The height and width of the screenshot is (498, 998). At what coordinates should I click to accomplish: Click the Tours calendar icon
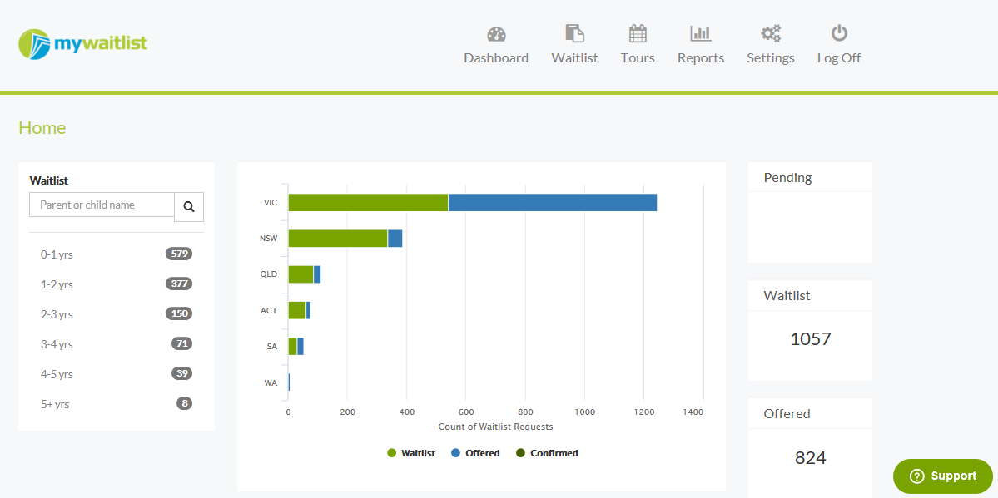tap(638, 34)
